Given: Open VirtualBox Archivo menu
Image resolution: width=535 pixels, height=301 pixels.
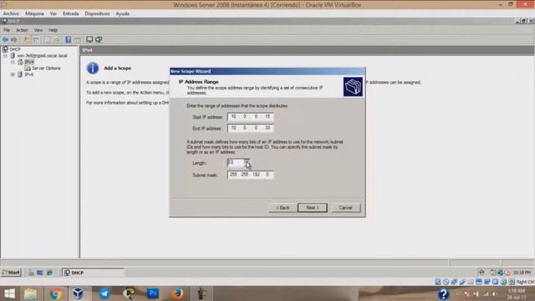Looking at the screenshot, I should 11,13.
